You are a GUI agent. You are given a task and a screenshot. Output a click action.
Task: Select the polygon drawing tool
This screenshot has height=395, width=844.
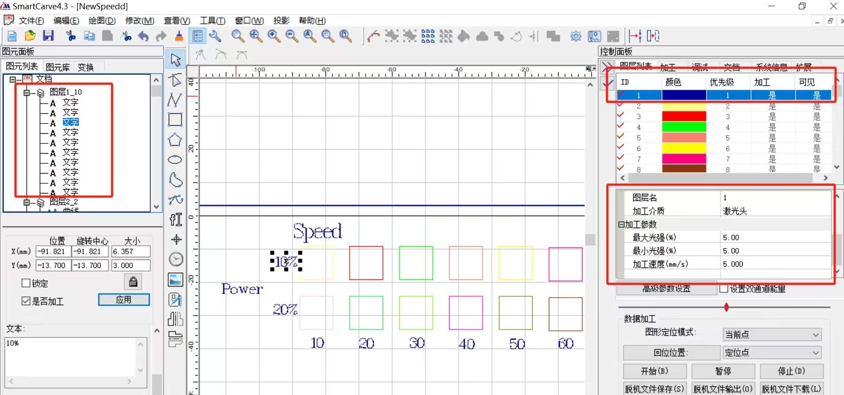point(175,140)
